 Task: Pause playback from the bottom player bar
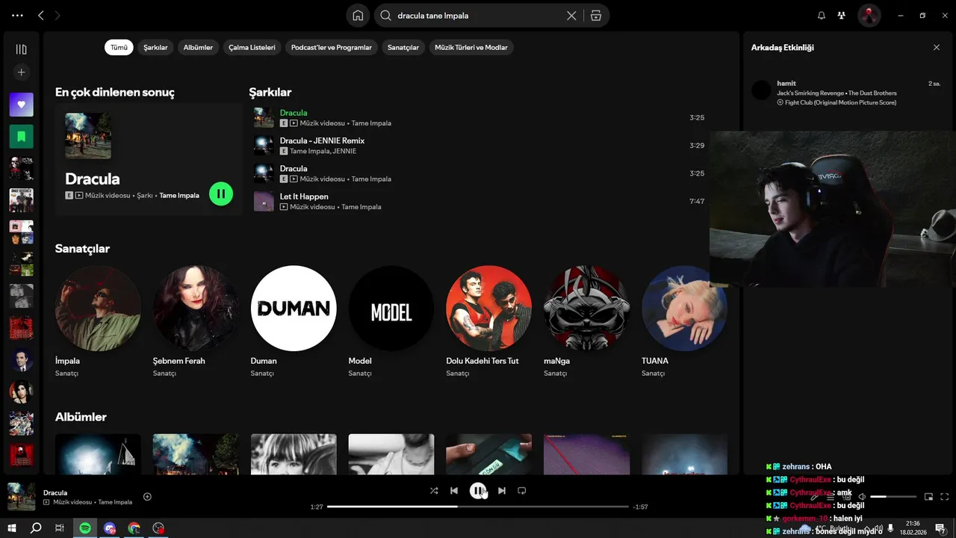coord(478,491)
